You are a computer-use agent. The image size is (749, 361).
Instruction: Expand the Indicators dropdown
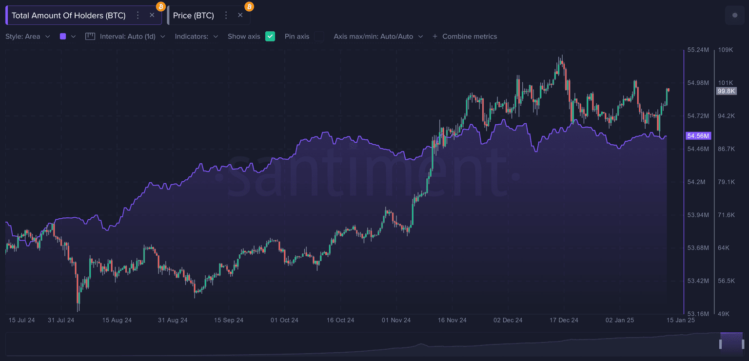tap(197, 37)
